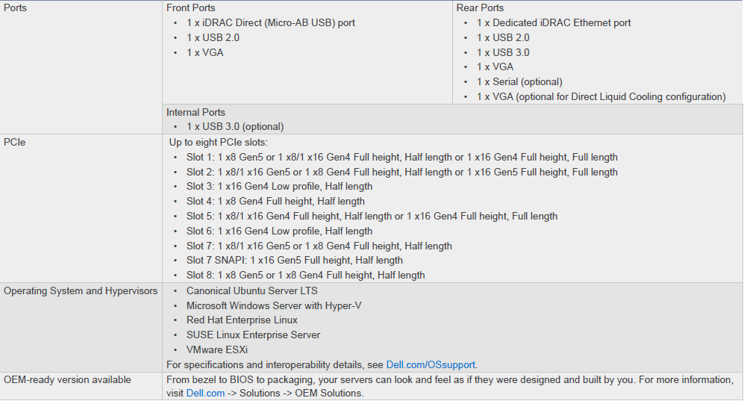This screenshot has width=744, height=401.
Task: Click the Internal Ports heading
Action: click(x=196, y=112)
